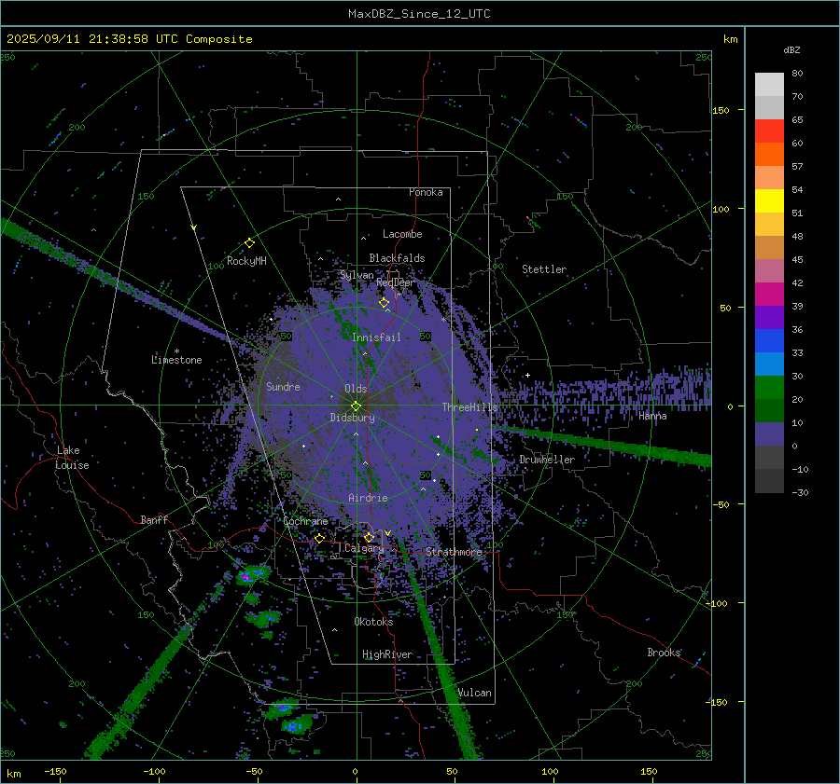The image size is (840, 784).
Task: Click the dBZ heading above the legend
Action: click(791, 50)
